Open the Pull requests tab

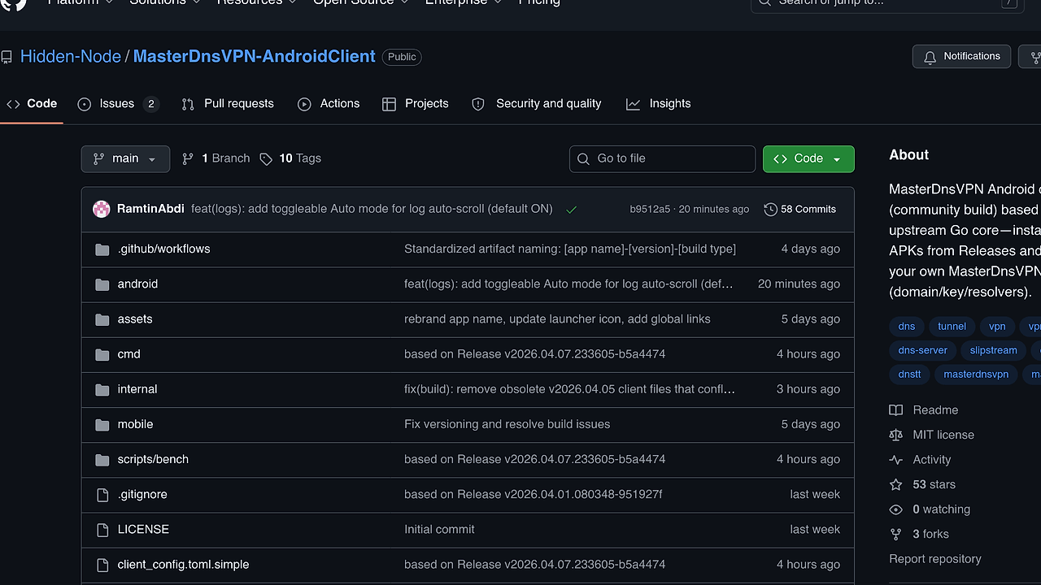point(228,104)
